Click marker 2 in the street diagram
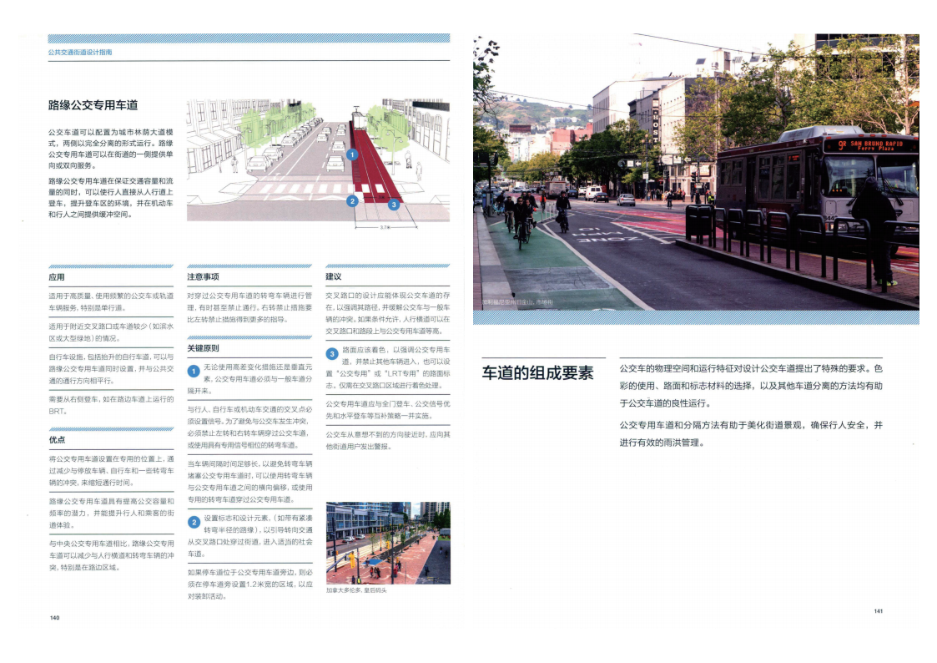This screenshot has width=937, height=663. point(352,200)
